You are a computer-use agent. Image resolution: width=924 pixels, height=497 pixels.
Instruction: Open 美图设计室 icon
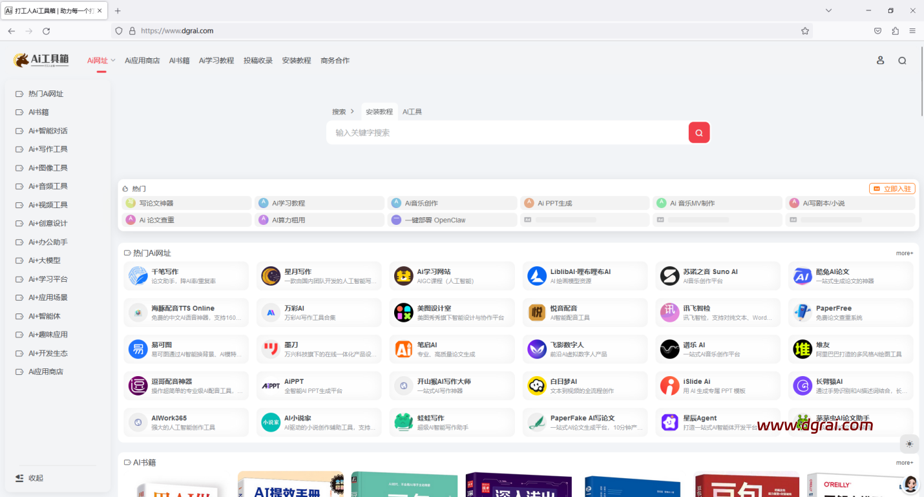[x=404, y=313]
